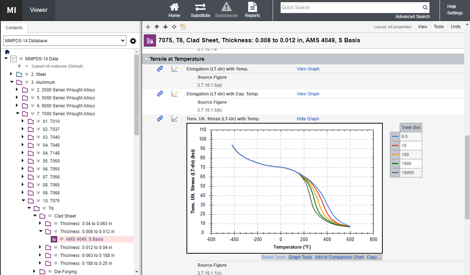Open the Substitute tool

(x=200, y=7)
